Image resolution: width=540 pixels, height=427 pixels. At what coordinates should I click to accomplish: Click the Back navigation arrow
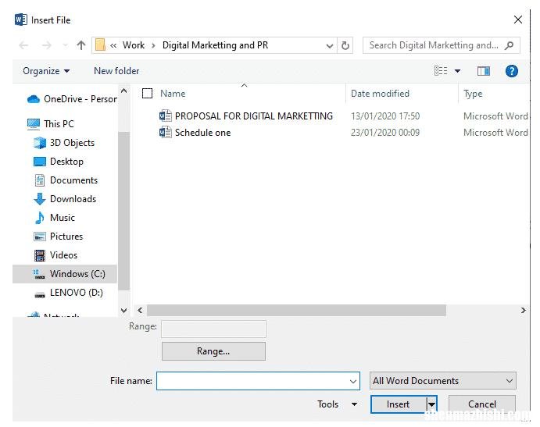coord(23,45)
